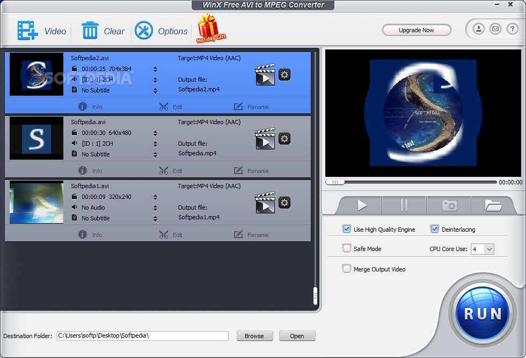Toggle the Deinterlacing checkbox
Viewport: 526px width, 358px height.
point(434,229)
